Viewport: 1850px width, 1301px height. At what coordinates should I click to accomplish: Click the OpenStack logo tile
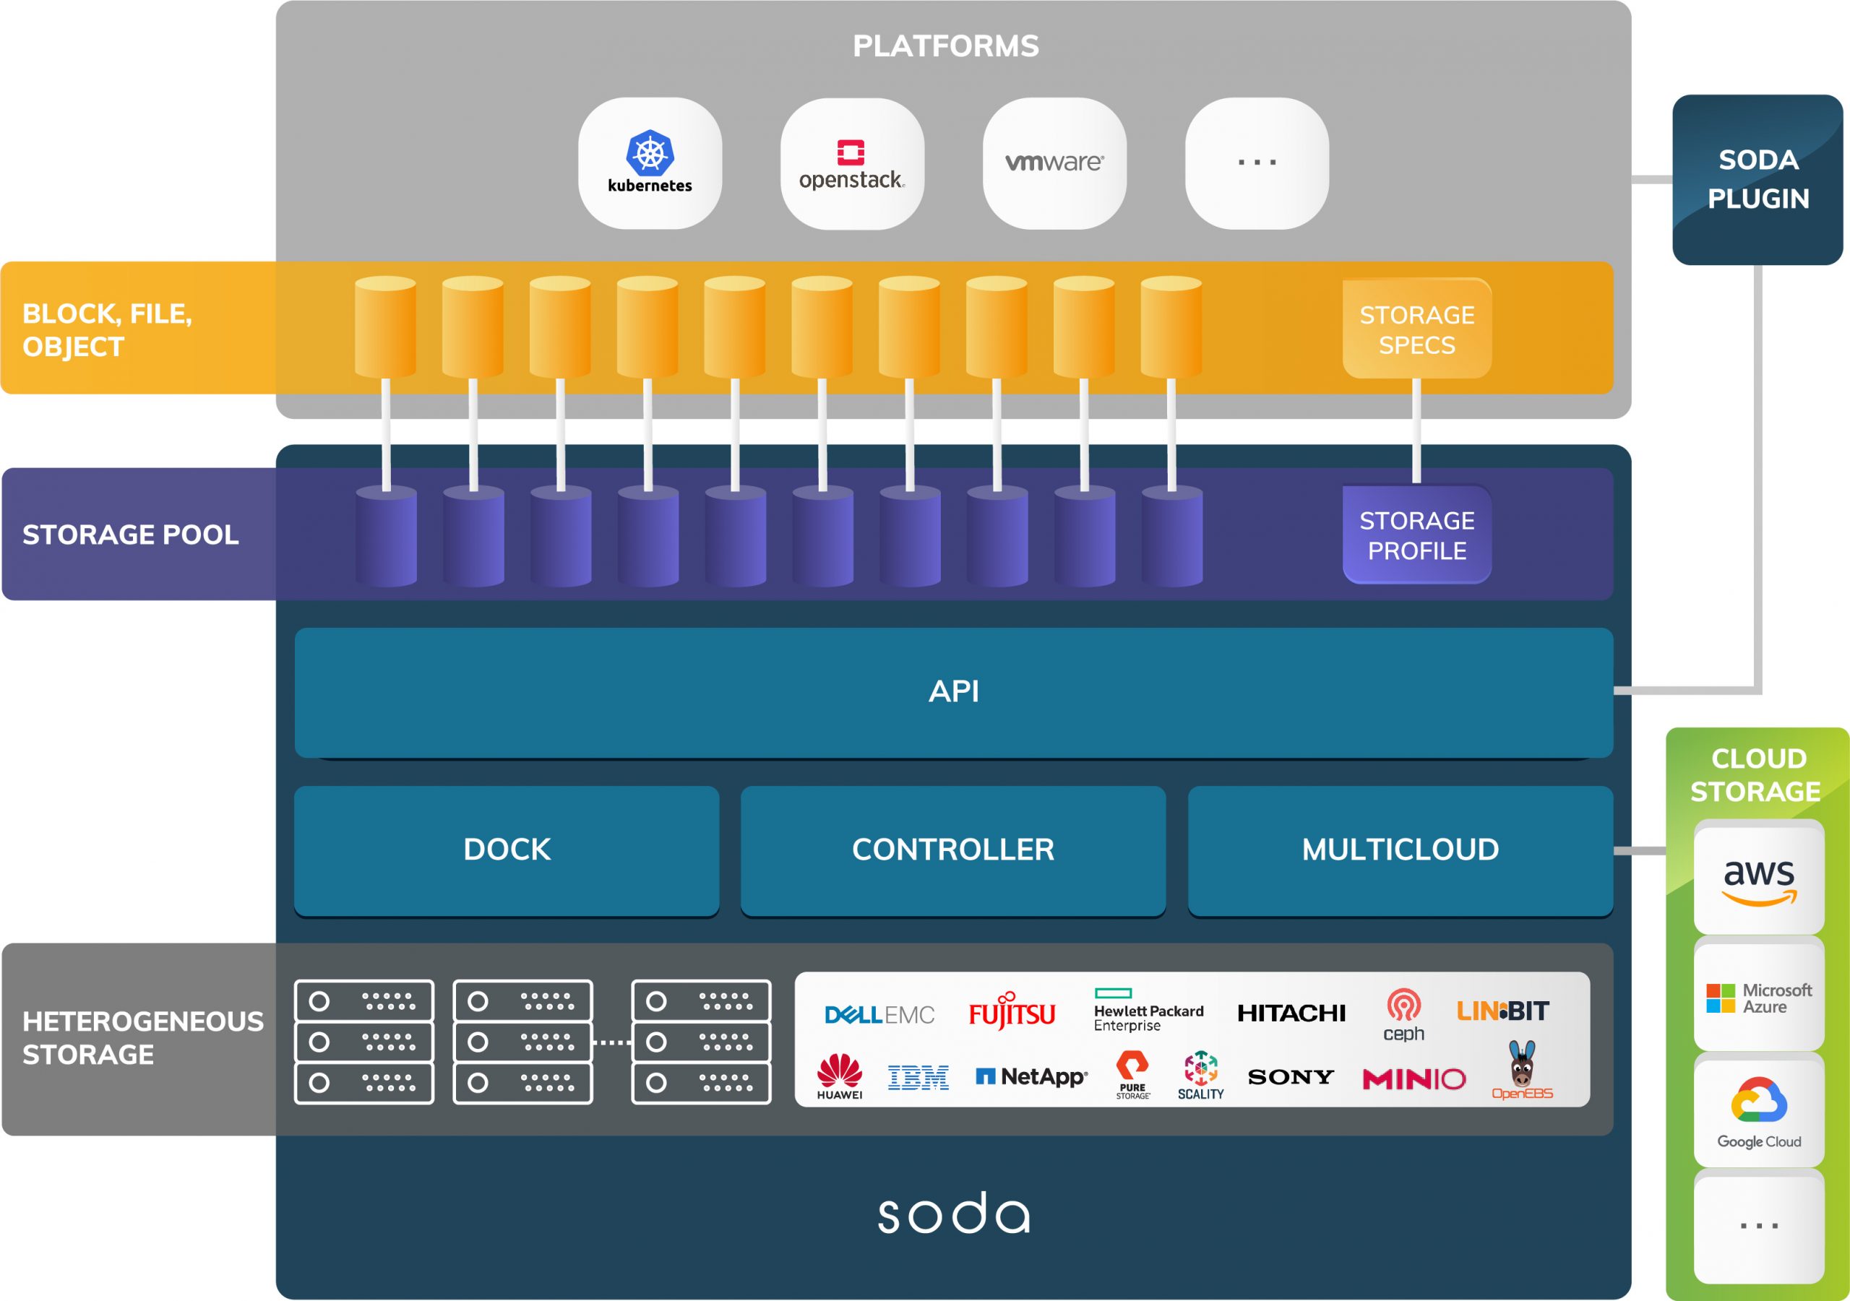click(852, 163)
